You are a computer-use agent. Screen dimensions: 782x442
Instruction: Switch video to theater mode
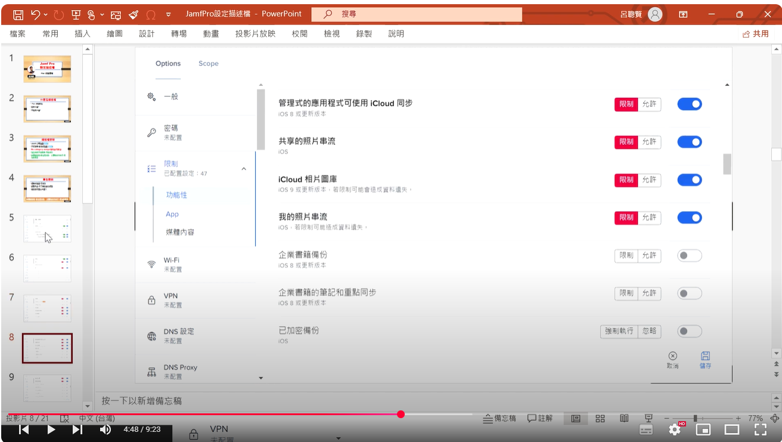[732, 429]
